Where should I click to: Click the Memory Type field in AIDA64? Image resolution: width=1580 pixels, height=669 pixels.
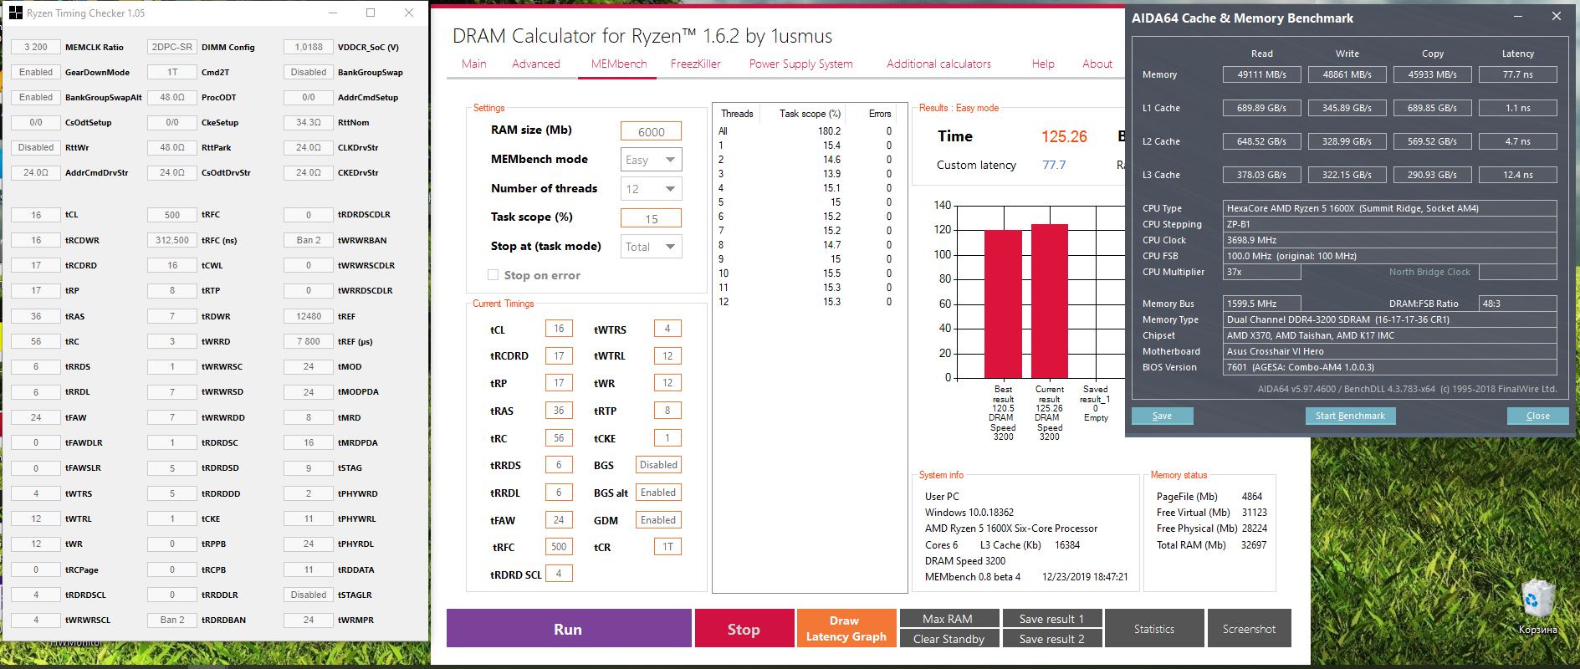[1390, 319]
